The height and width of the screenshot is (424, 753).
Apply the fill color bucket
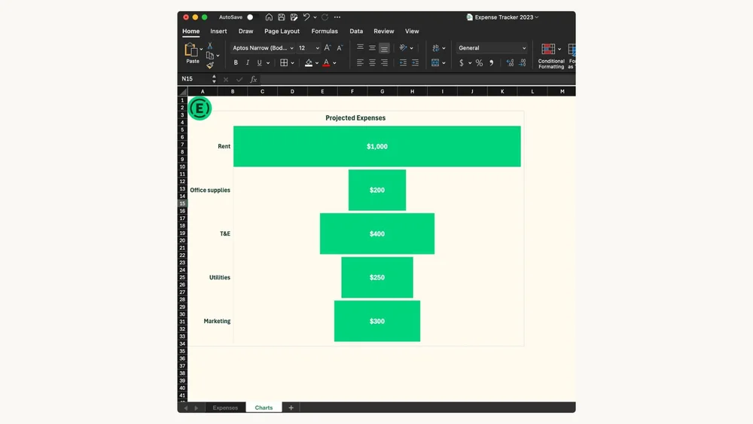coord(309,63)
